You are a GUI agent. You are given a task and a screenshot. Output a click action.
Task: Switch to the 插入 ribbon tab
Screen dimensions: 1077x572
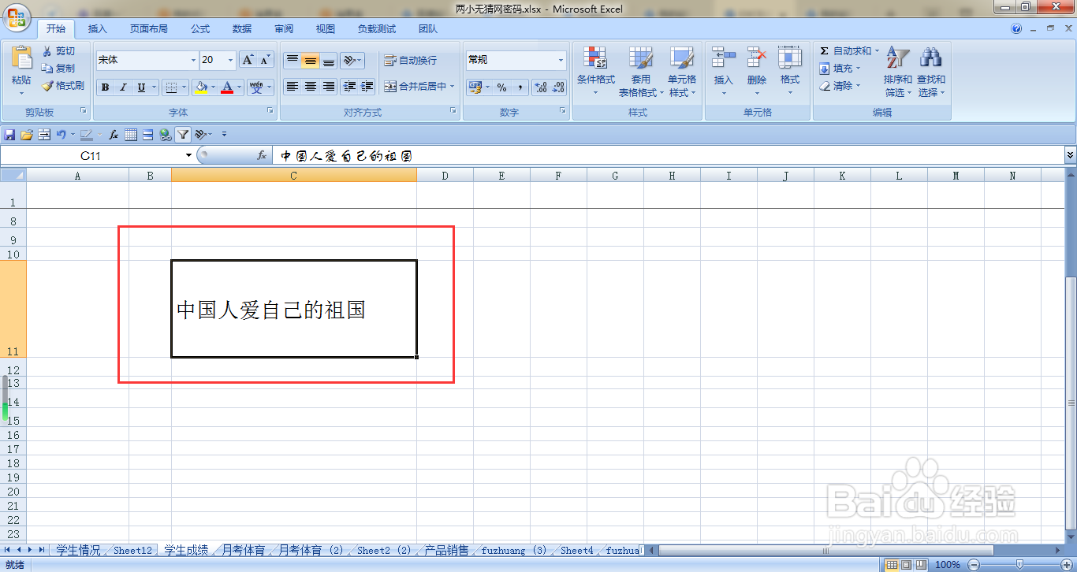(96, 28)
